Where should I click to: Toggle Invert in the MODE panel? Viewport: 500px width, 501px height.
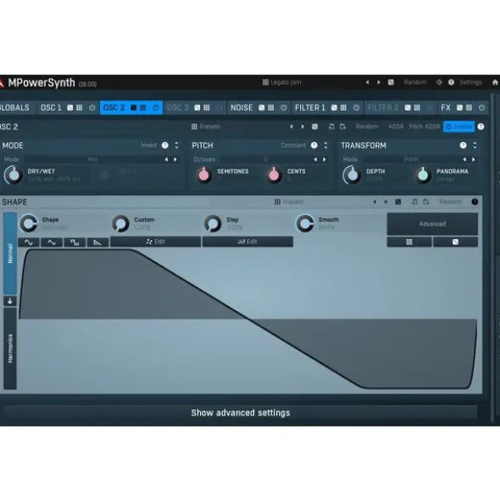[x=148, y=145]
